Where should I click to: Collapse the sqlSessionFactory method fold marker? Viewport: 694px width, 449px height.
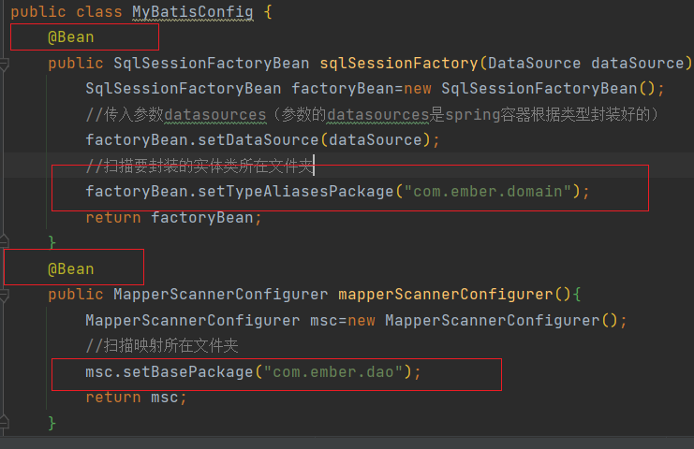click(x=5, y=64)
